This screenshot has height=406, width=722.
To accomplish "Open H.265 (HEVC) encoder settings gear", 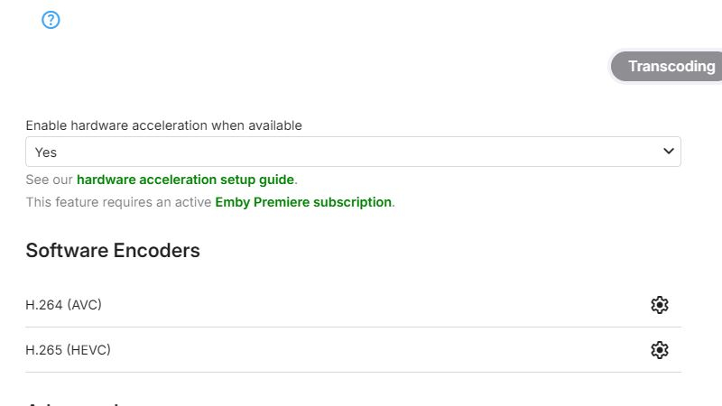I will [660, 350].
